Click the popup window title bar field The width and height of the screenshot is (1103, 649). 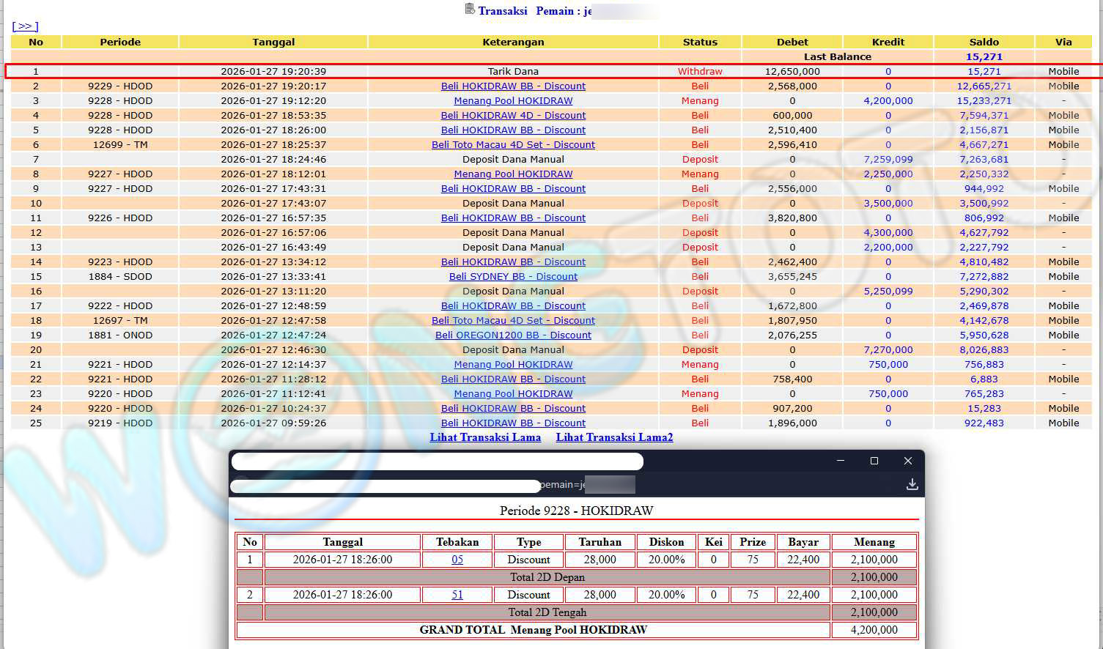(x=437, y=461)
